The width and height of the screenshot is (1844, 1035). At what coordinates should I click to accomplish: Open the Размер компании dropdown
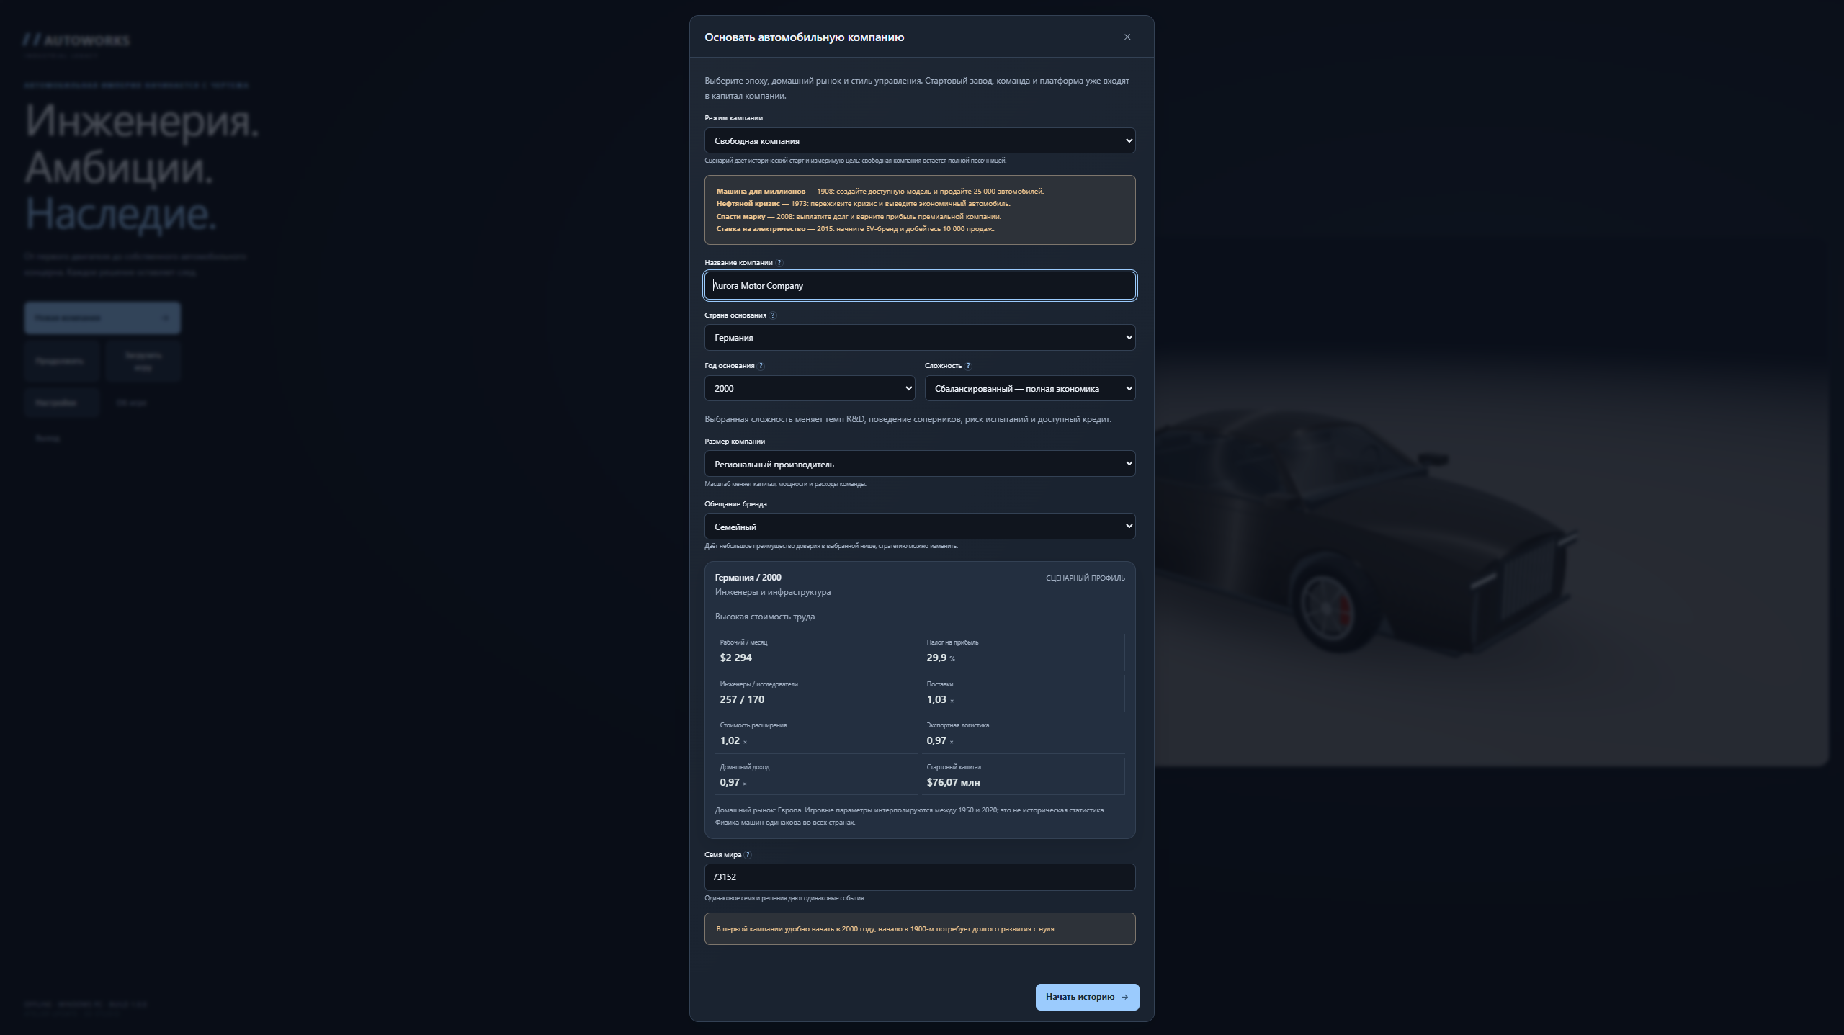point(920,464)
